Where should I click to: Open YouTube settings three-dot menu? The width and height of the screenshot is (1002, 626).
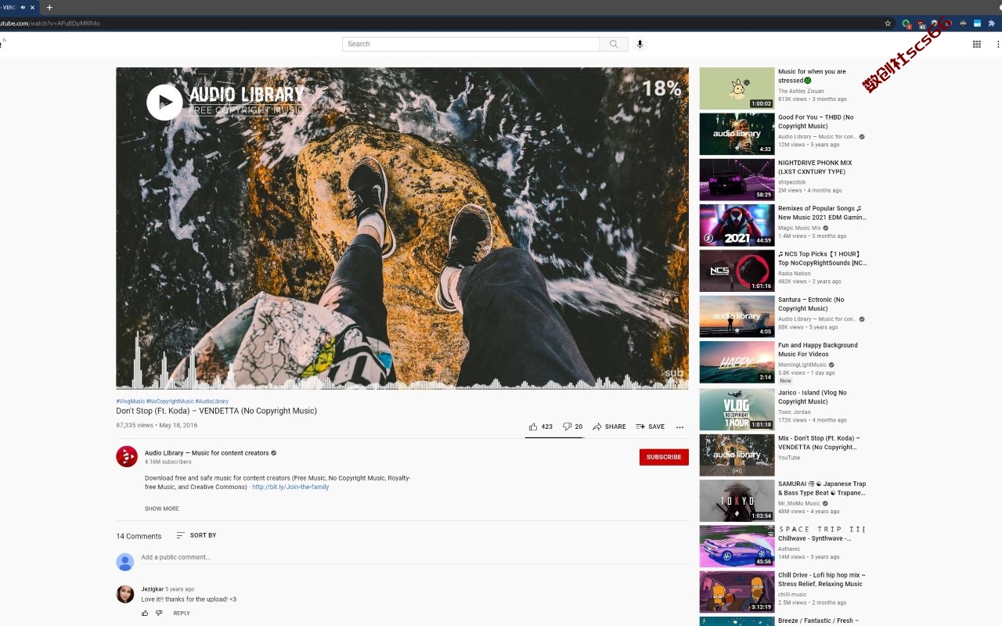997,44
